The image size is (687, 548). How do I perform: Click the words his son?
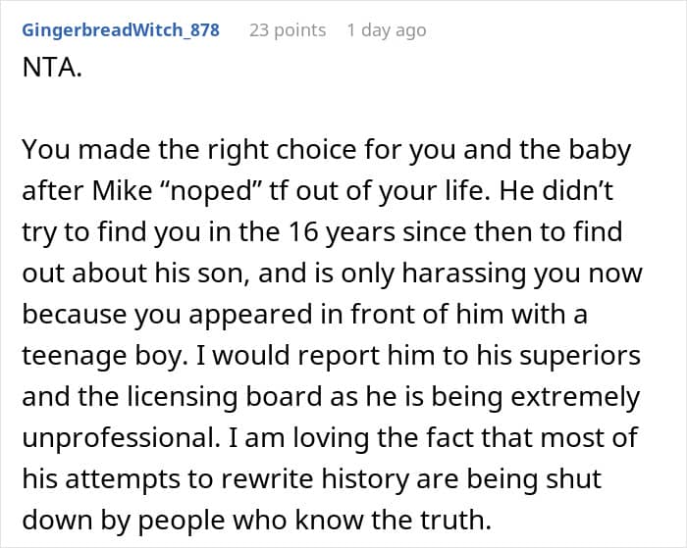(x=202, y=274)
